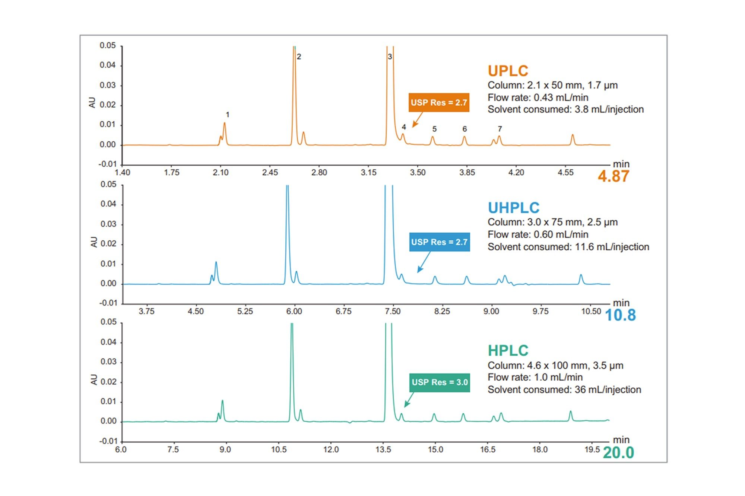Click the orange USP Res = 2.7 label

pyautogui.click(x=439, y=102)
